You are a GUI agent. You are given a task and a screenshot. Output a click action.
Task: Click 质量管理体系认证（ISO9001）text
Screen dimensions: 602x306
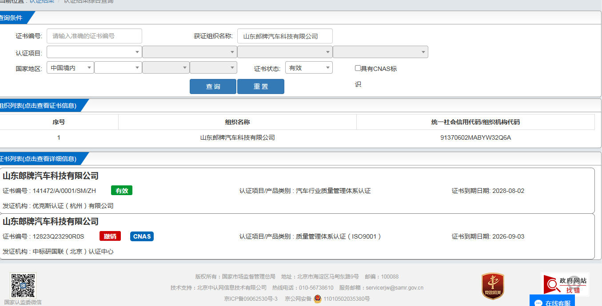click(339, 237)
